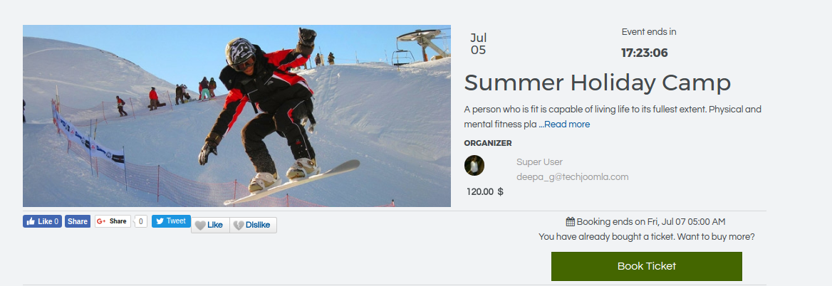Click the Google Plus Share button
Screen dimensions: 832x286
tap(113, 221)
